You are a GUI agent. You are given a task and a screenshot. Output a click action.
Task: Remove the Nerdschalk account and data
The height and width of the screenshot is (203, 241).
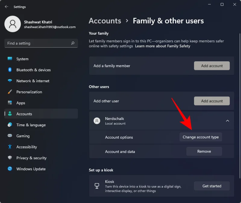[x=204, y=151]
